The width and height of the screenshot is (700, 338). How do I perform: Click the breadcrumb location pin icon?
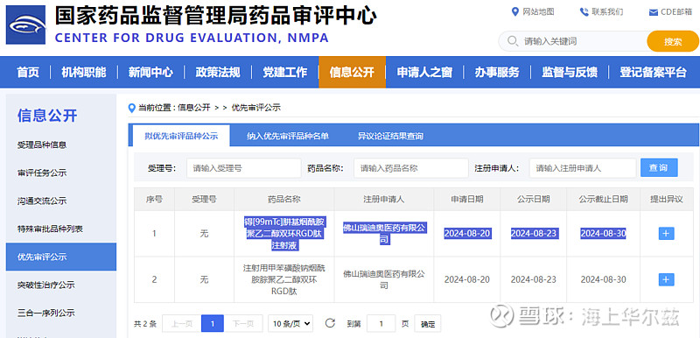[132, 108]
